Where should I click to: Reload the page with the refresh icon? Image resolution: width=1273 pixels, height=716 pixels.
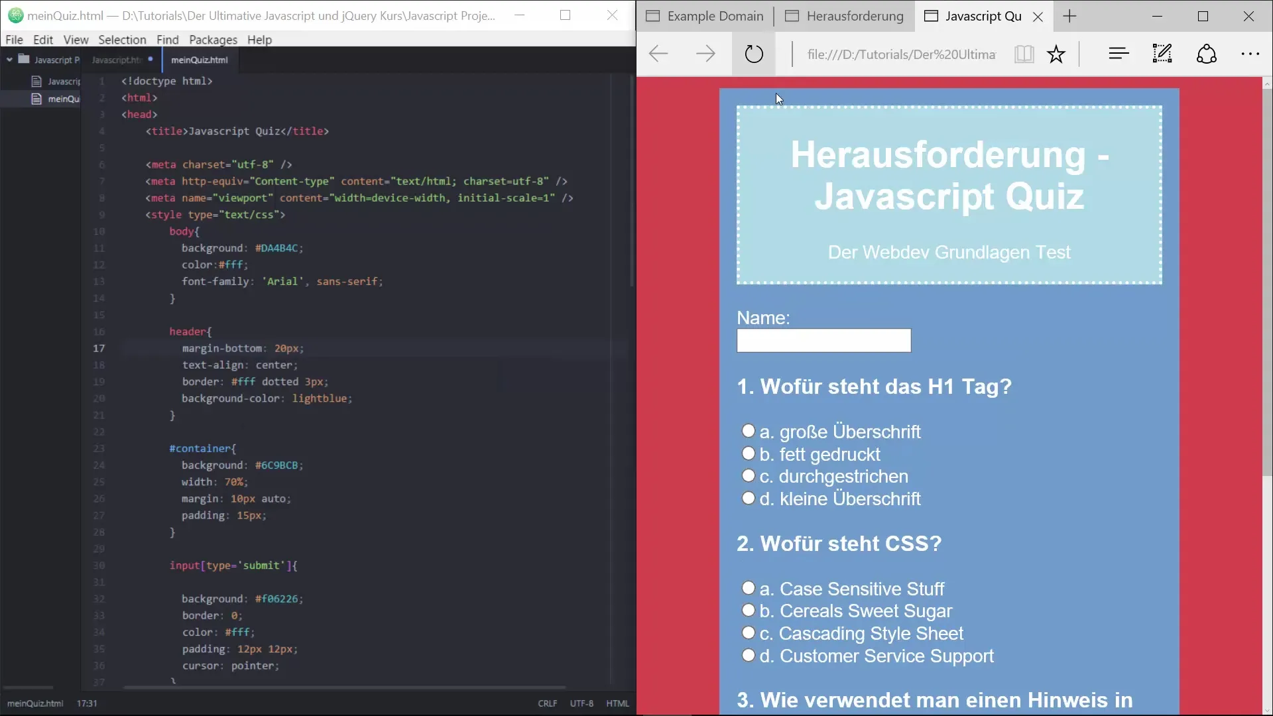coord(754,54)
